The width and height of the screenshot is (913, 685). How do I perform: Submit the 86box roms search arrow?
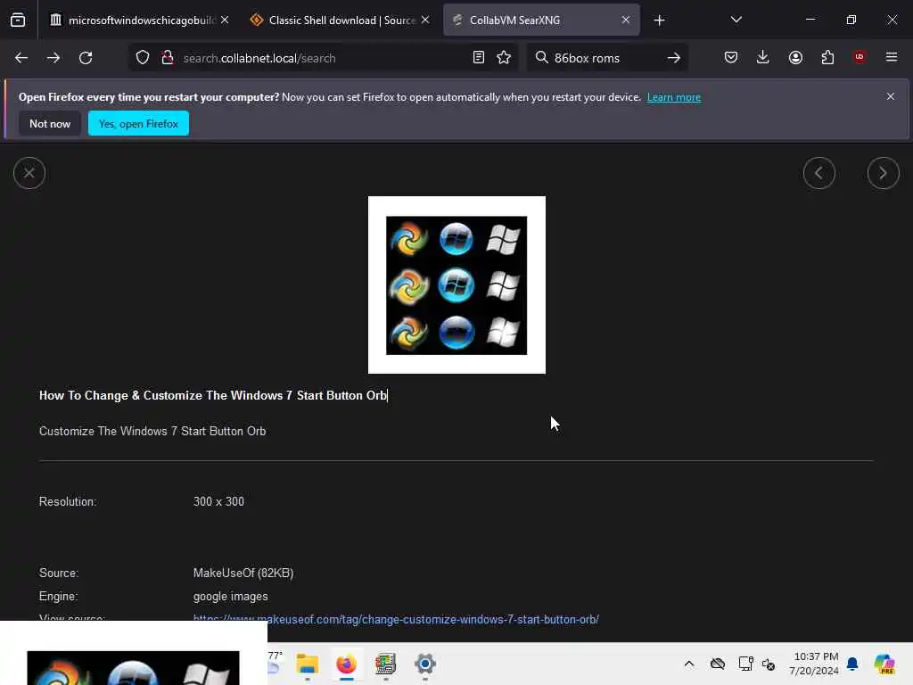click(674, 58)
